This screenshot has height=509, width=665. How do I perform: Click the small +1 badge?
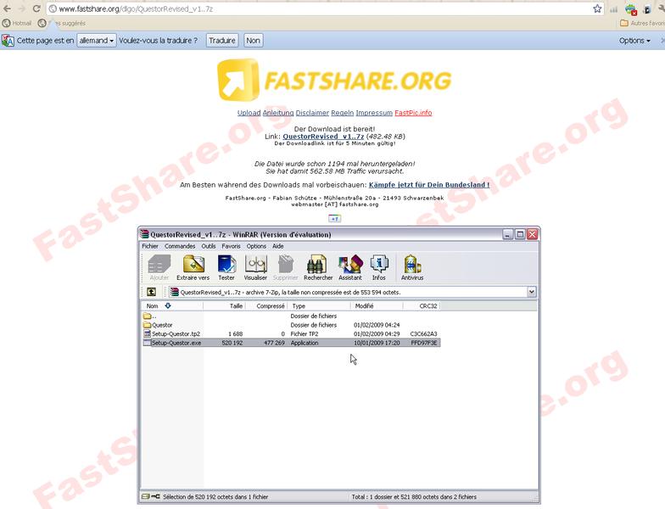(x=334, y=219)
